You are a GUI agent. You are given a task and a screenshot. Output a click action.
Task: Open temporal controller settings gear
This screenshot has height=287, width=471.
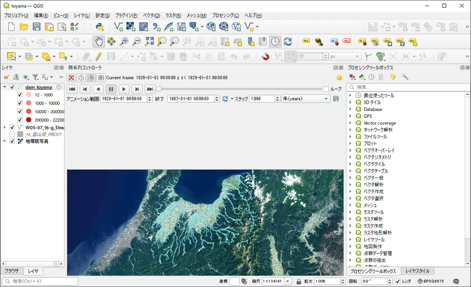coord(339,78)
